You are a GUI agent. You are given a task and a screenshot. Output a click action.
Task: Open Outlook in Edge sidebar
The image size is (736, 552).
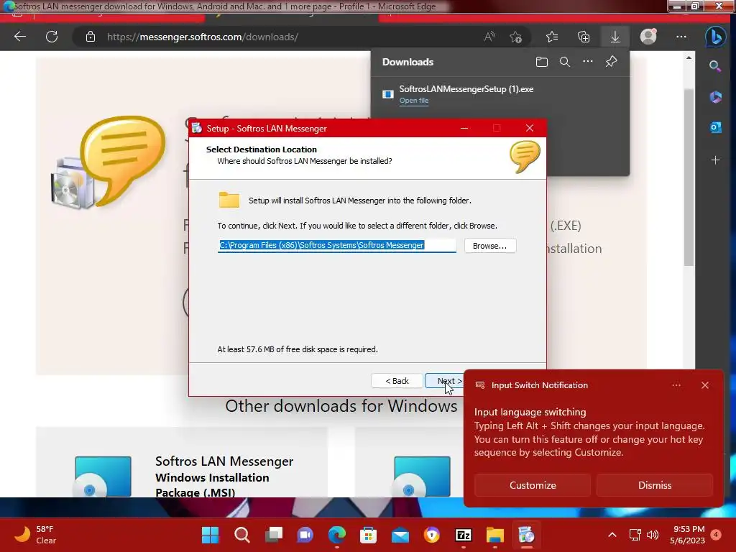tap(715, 127)
